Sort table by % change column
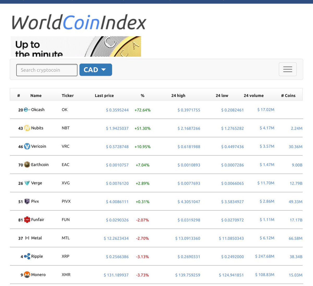This screenshot has width=313, height=286. click(142, 96)
